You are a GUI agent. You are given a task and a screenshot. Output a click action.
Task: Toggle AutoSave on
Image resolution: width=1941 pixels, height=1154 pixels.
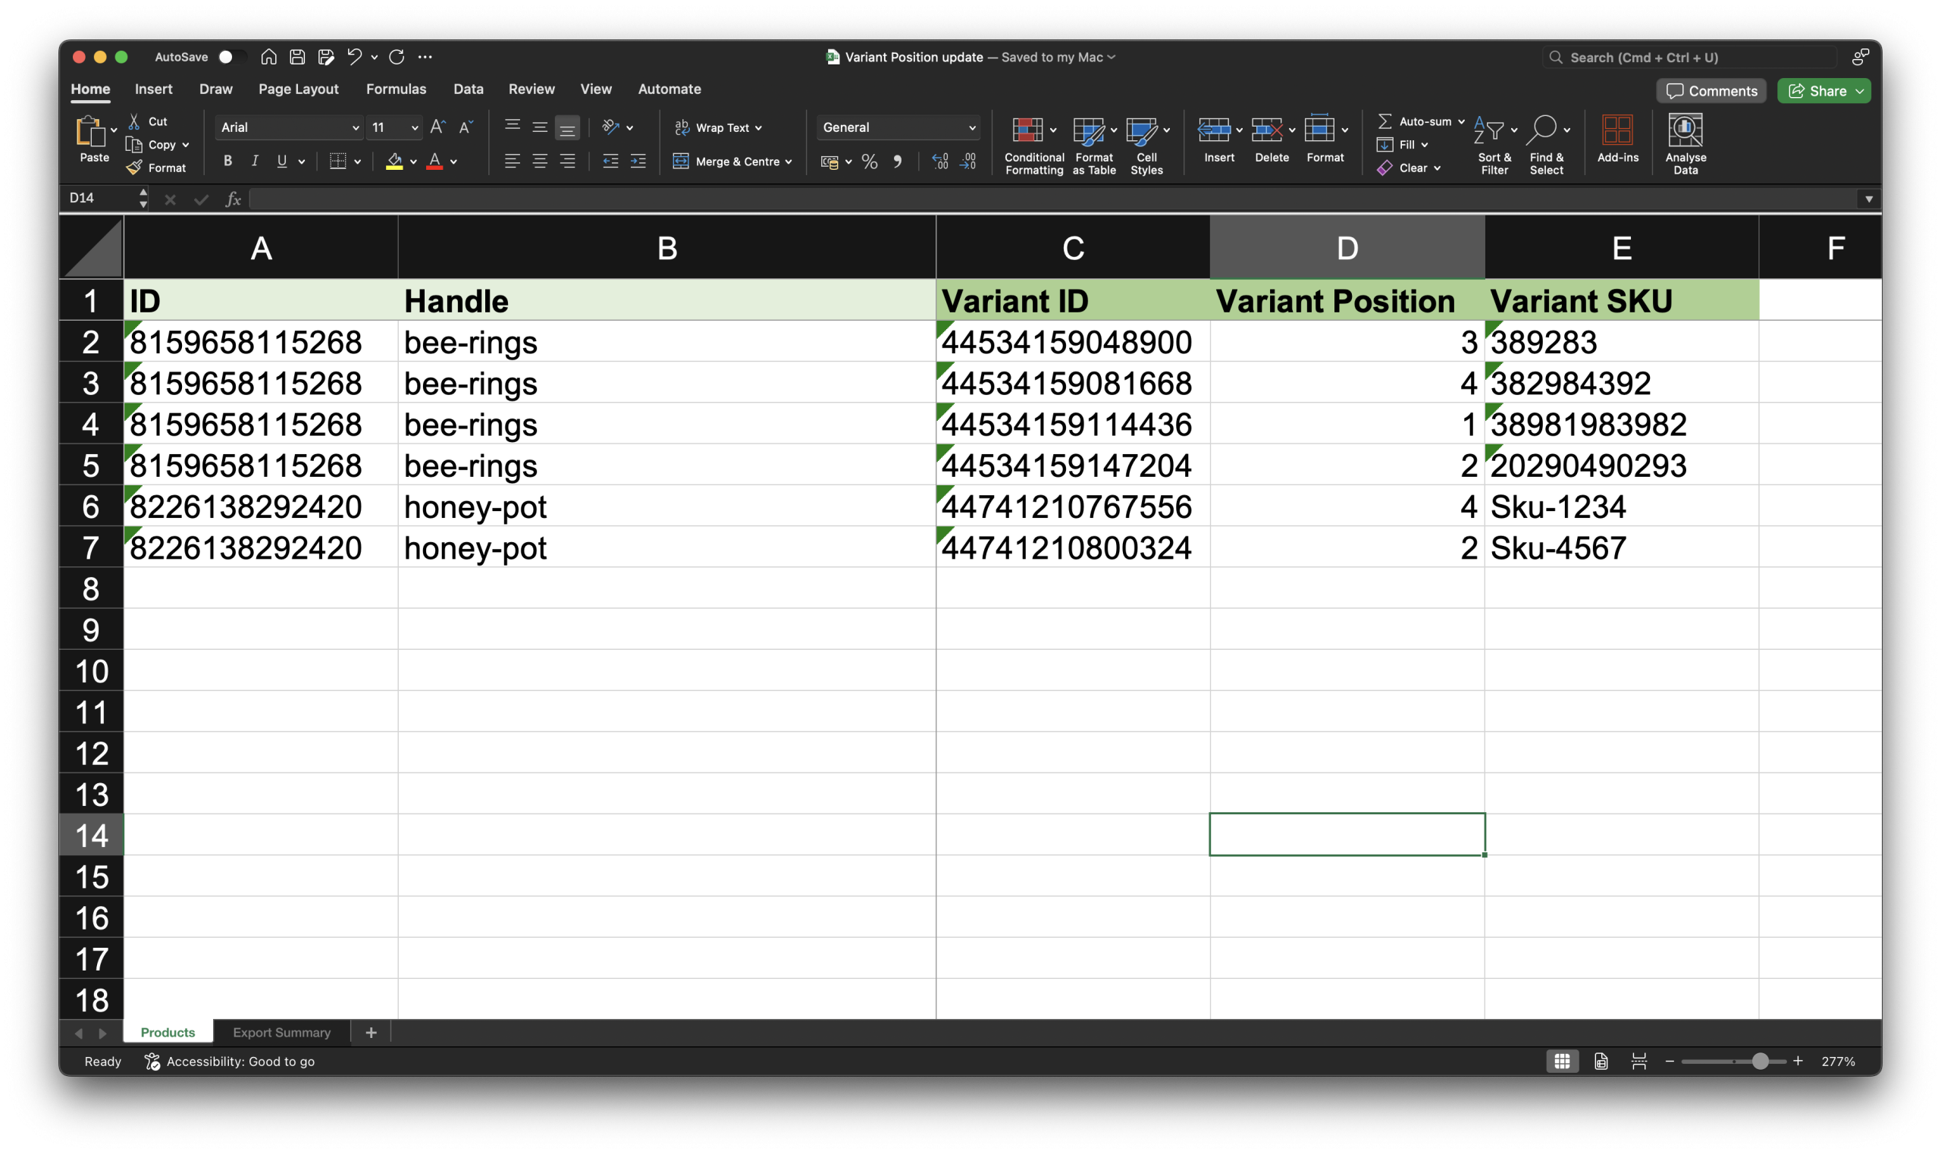226,56
